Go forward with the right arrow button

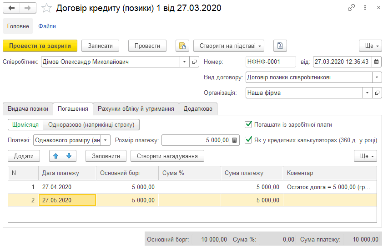(x=28, y=8)
